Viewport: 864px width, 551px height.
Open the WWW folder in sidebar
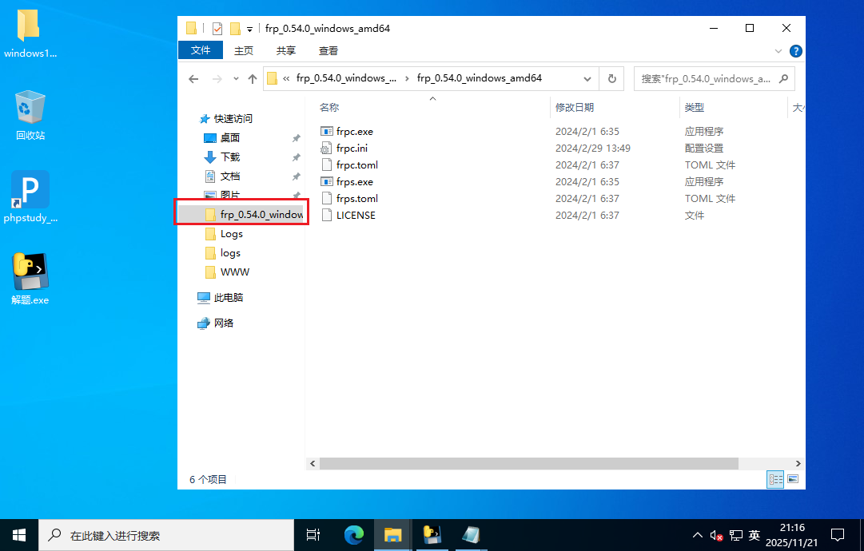point(227,272)
